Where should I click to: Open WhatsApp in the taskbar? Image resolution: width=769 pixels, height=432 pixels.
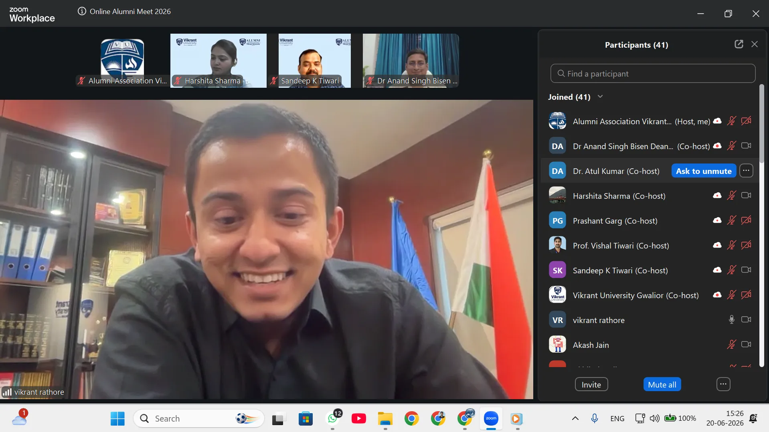[333, 419]
